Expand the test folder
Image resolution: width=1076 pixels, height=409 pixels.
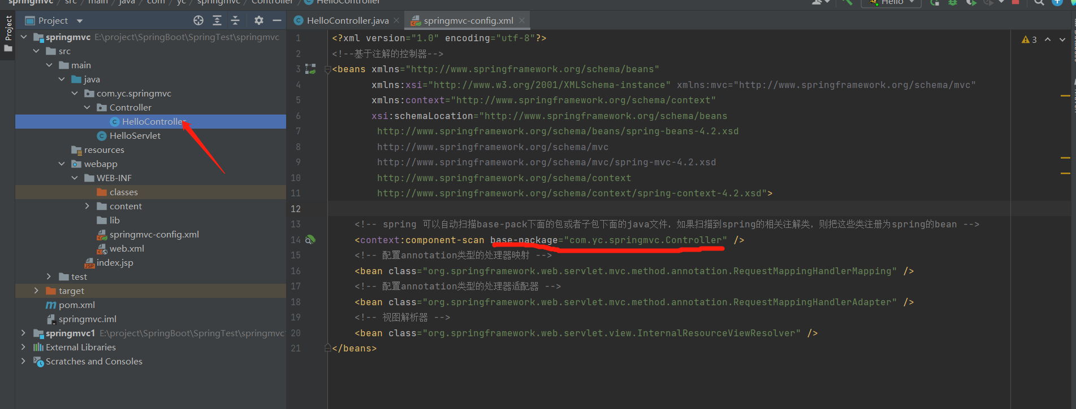coord(49,276)
